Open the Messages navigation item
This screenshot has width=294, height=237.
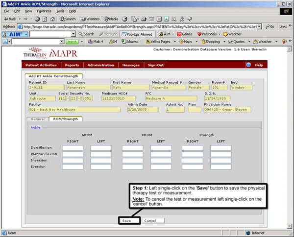click(x=131, y=65)
